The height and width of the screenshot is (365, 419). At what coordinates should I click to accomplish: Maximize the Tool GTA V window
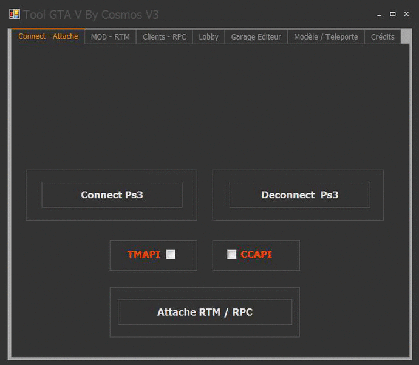click(x=393, y=14)
